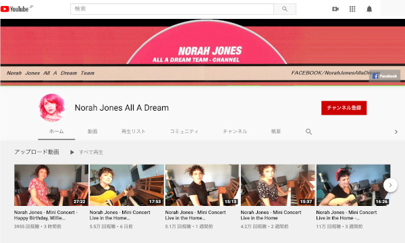405x243 pixels.
Task: Click the search magnifier button in top bar
Action: (x=285, y=9)
